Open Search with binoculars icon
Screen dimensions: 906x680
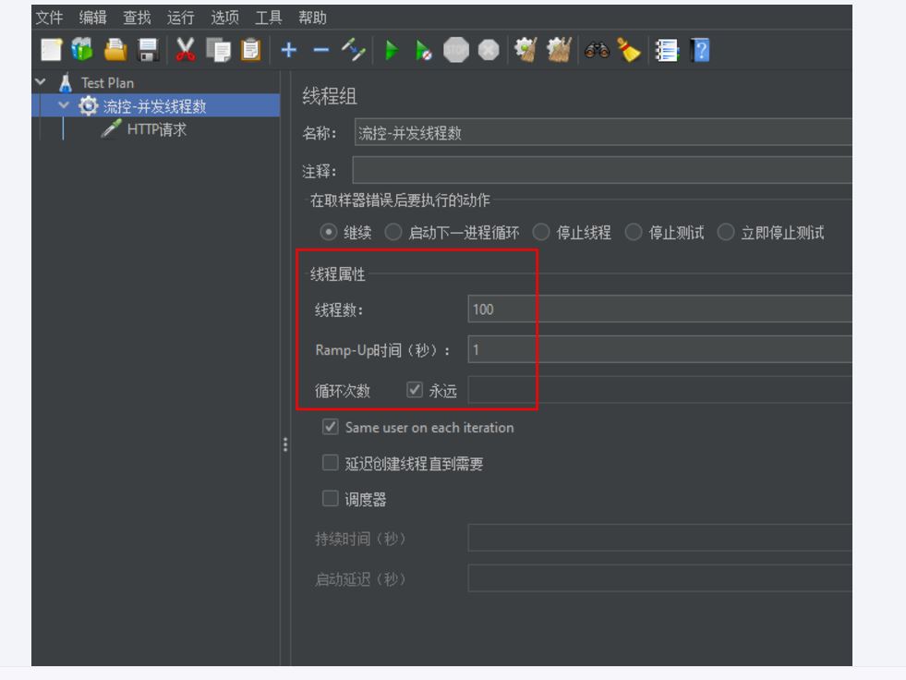597,50
